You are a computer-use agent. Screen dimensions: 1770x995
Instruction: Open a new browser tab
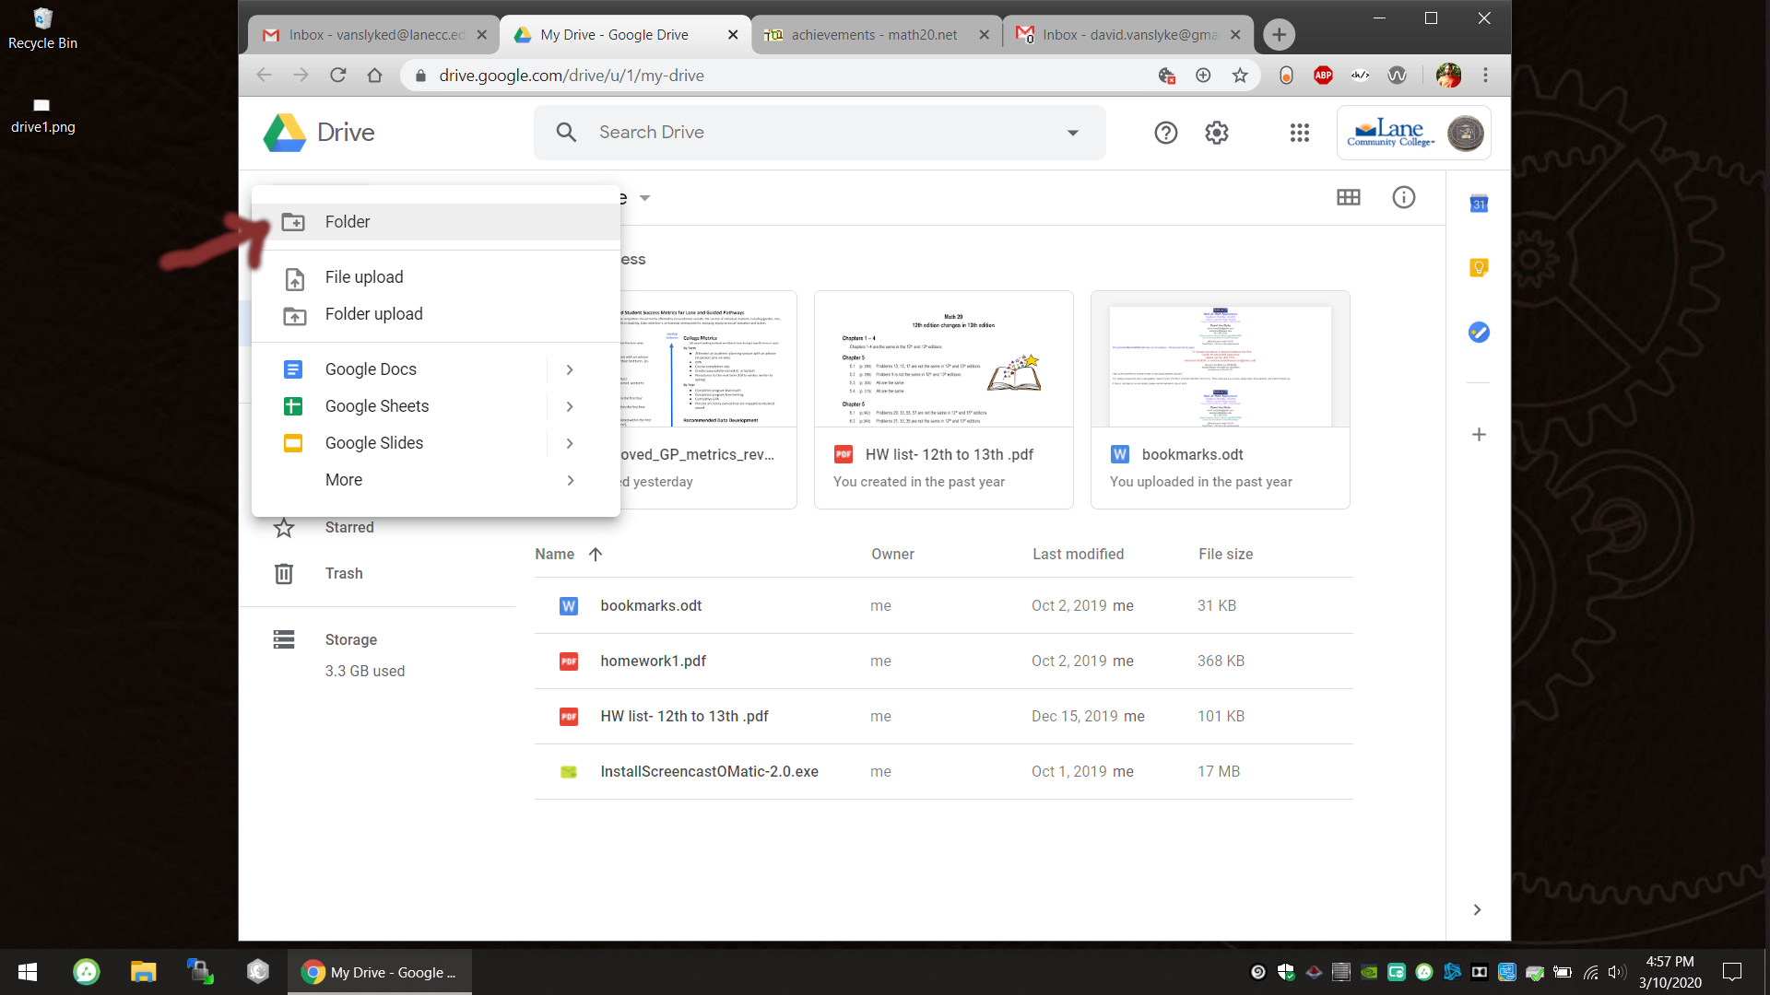[x=1279, y=35]
